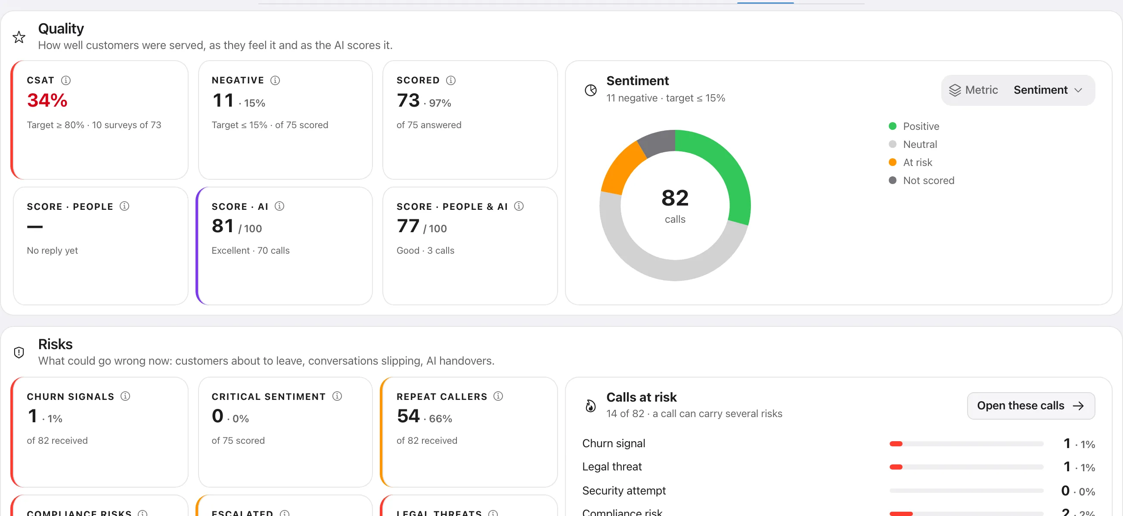
Task: Toggle At risk legend item
Action: tap(910, 163)
